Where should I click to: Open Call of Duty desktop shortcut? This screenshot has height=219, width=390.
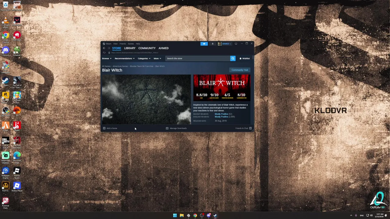pyautogui.click(x=5, y=143)
